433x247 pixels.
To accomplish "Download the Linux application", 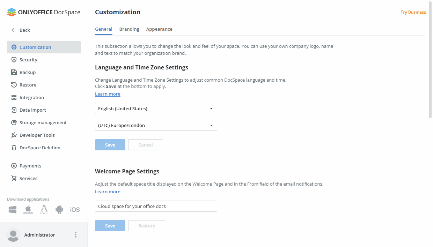I will [44, 209].
